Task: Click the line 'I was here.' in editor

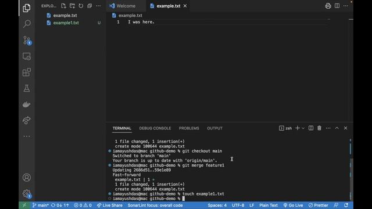Action: point(141,22)
